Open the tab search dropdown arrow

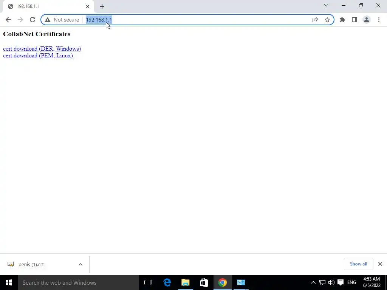[x=326, y=5]
